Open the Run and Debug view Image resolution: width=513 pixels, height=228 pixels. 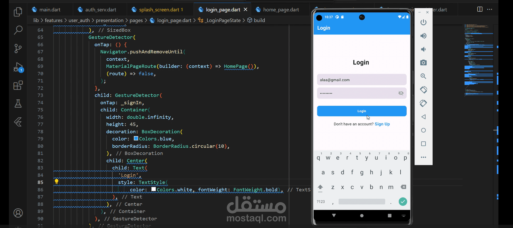18,67
